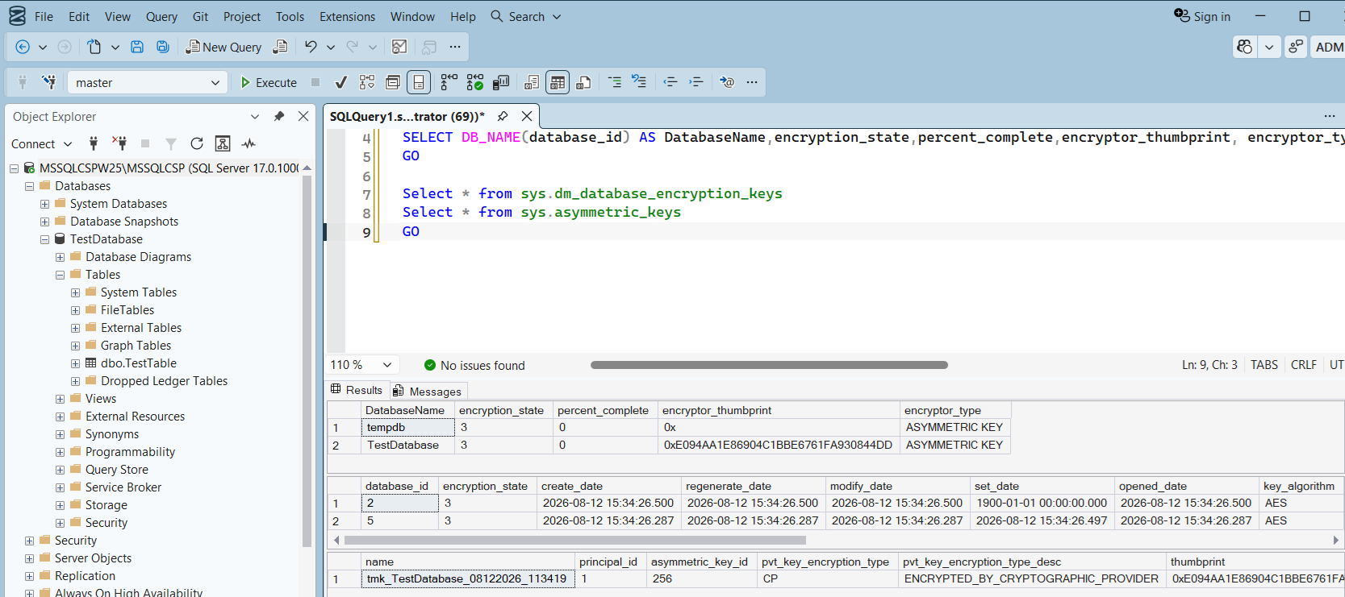The width and height of the screenshot is (1345, 597).
Task: Open Activity Monitor pulse icon in Object Explorer
Action: pos(249,143)
